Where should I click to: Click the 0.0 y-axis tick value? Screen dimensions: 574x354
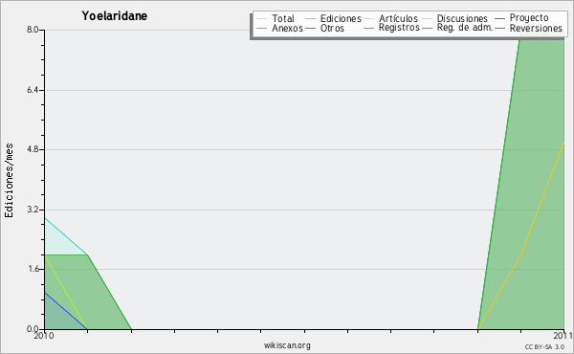(x=33, y=329)
